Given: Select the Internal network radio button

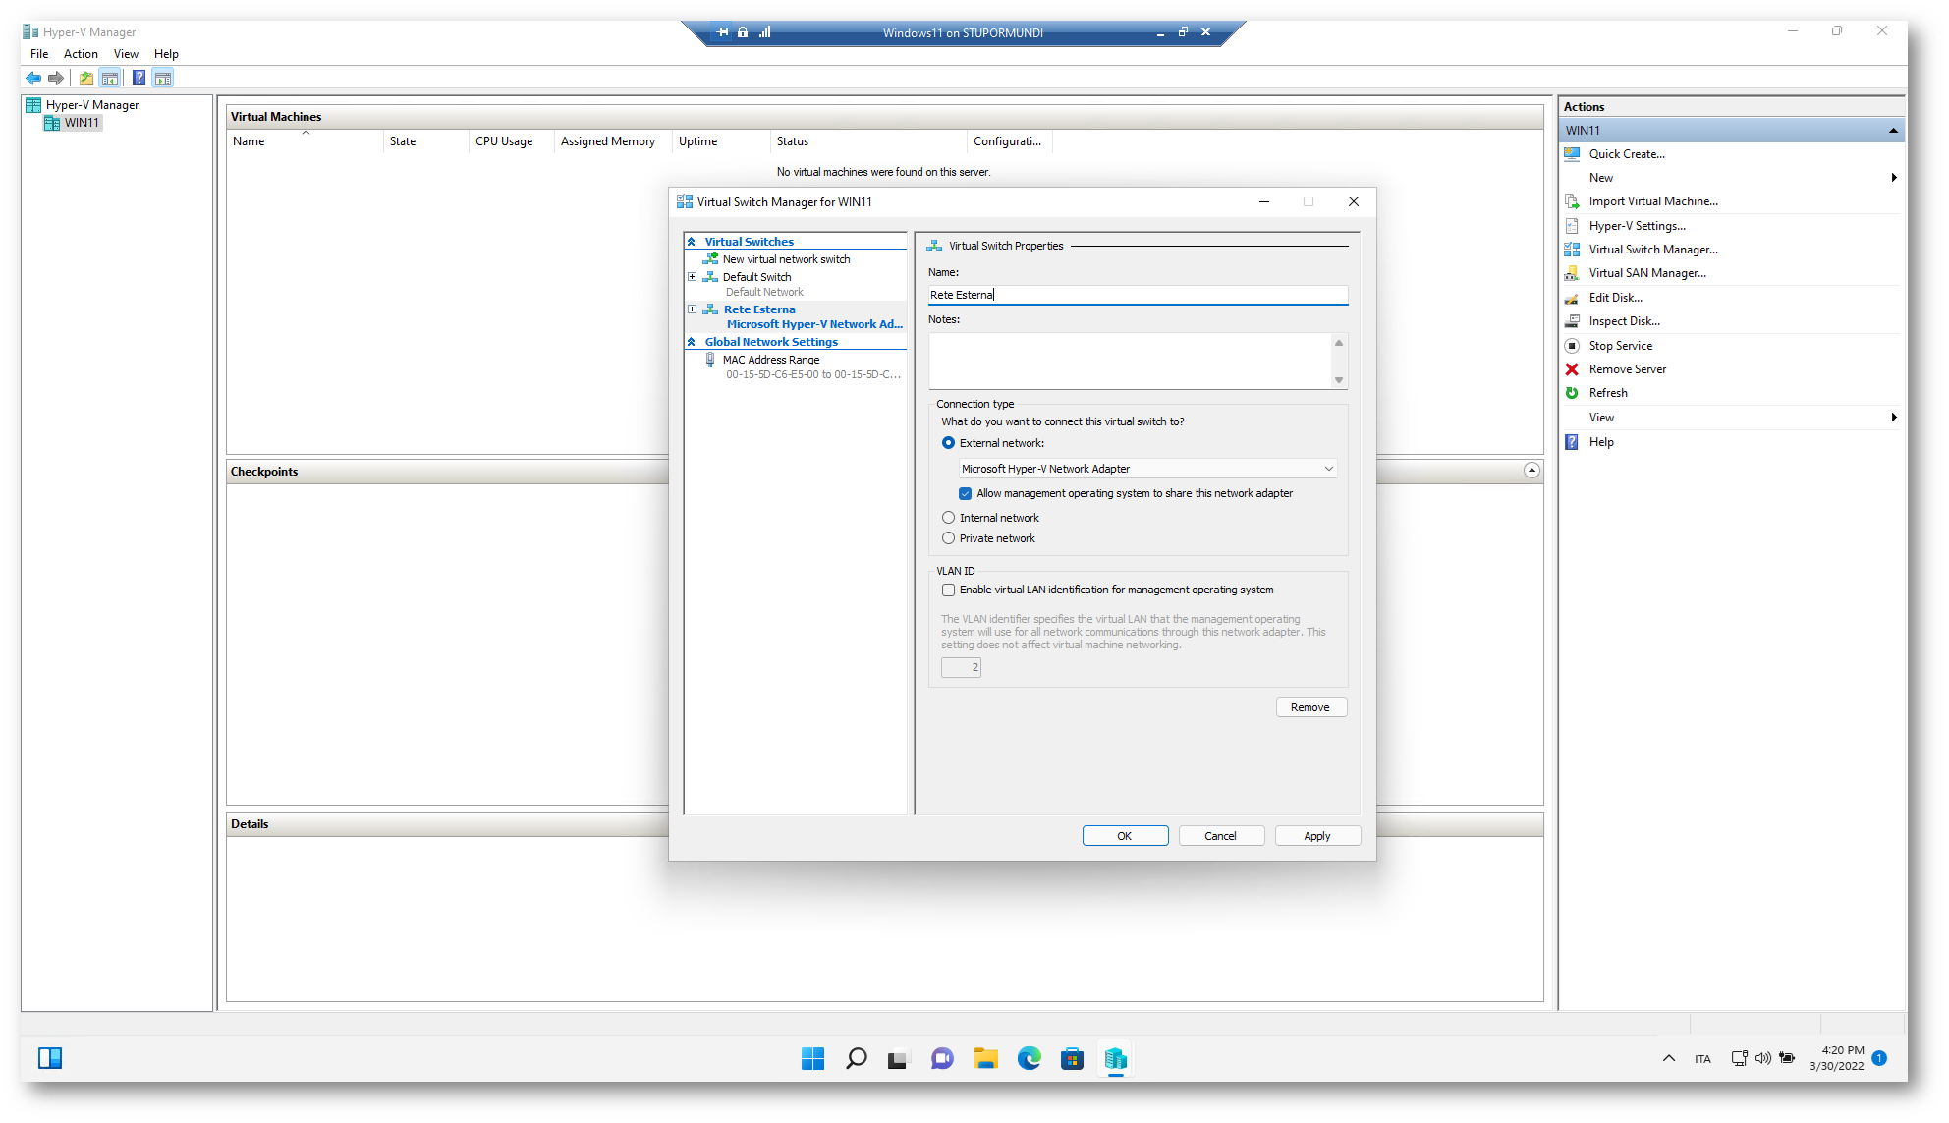Looking at the screenshot, I should tap(948, 518).
